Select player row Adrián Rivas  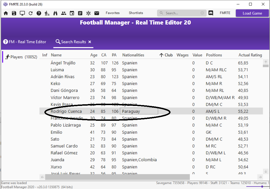point(151,77)
